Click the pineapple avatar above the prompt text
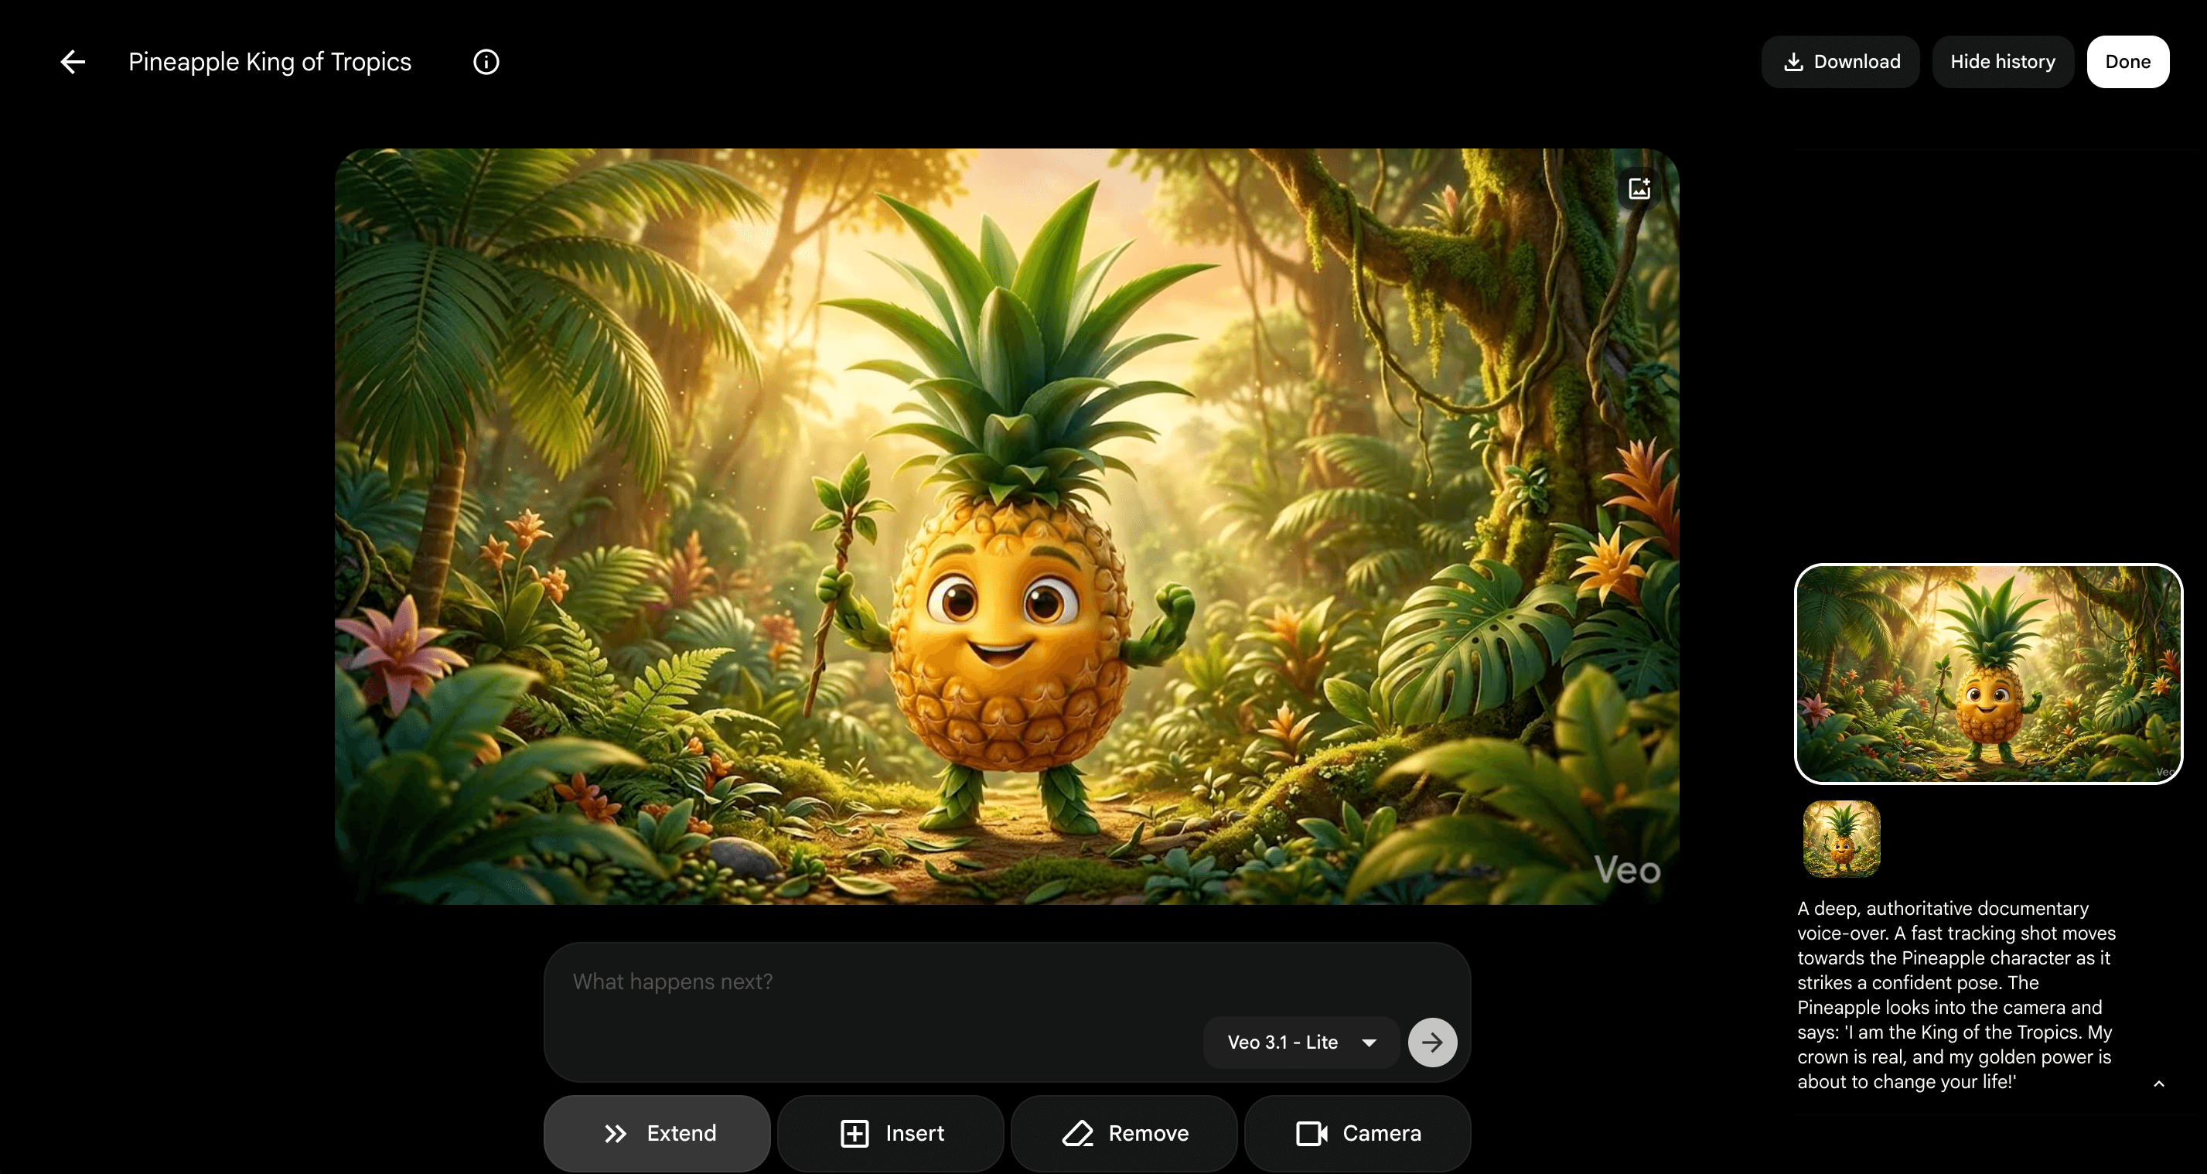The height and width of the screenshot is (1174, 2207). tap(1842, 841)
